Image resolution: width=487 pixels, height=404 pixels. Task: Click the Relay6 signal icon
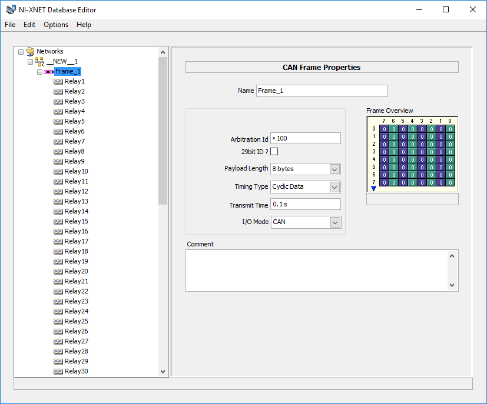click(58, 132)
